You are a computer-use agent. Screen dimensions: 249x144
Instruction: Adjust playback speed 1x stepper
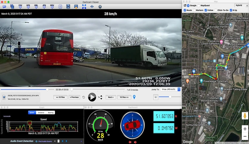[x=101, y=97]
